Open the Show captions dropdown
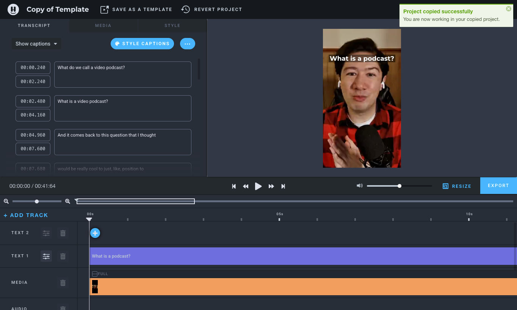The width and height of the screenshot is (517, 310). tap(36, 44)
